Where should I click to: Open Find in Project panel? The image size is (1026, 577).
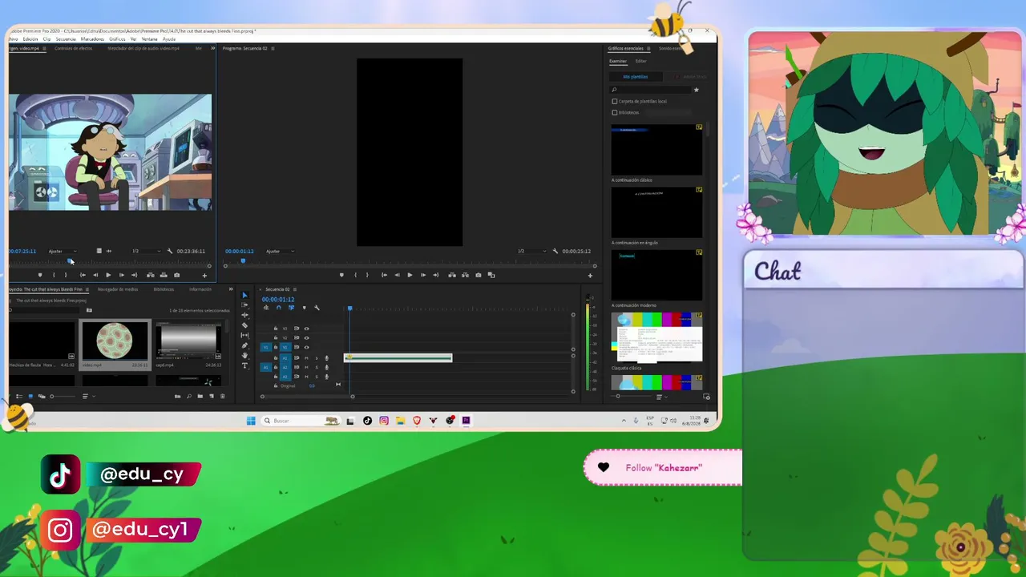tap(189, 396)
